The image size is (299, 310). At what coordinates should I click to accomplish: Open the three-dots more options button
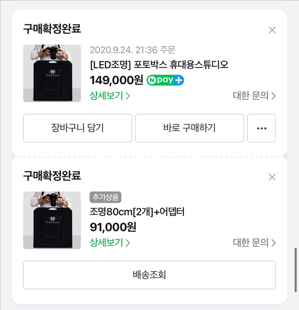coord(261,128)
